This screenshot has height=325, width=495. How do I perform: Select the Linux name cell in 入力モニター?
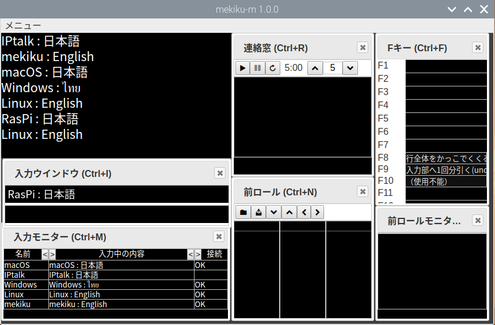coord(26,294)
